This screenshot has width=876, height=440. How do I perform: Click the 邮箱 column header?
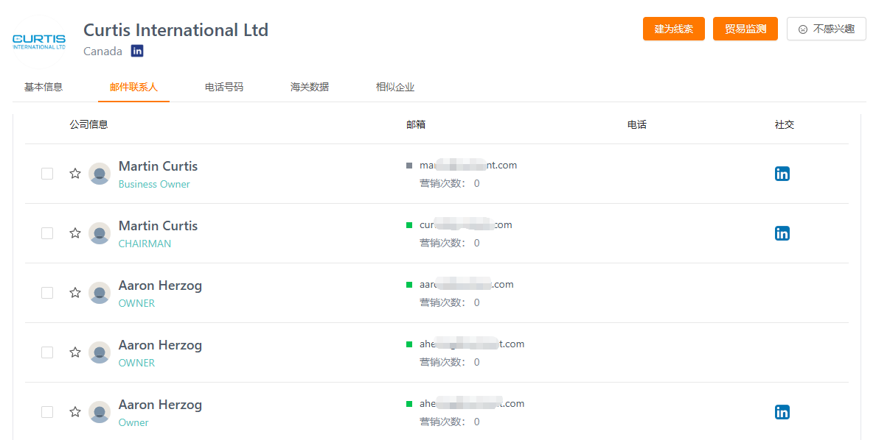click(416, 124)
